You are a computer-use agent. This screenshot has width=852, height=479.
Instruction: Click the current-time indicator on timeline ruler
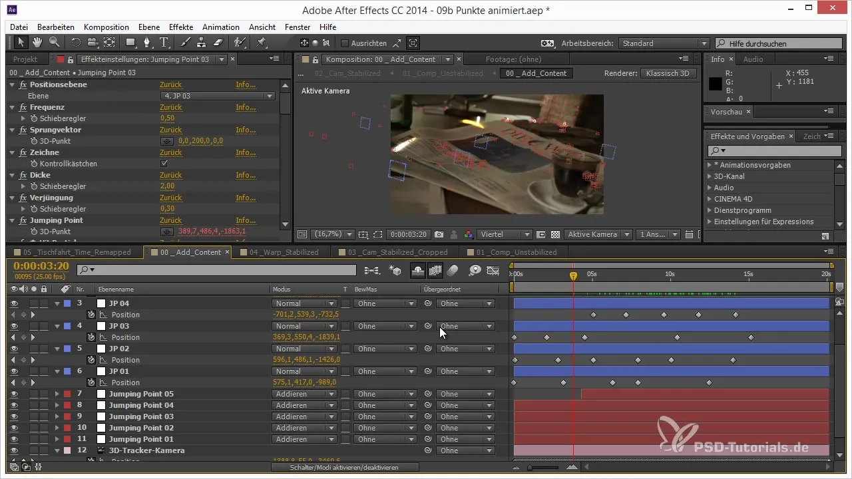573,275
